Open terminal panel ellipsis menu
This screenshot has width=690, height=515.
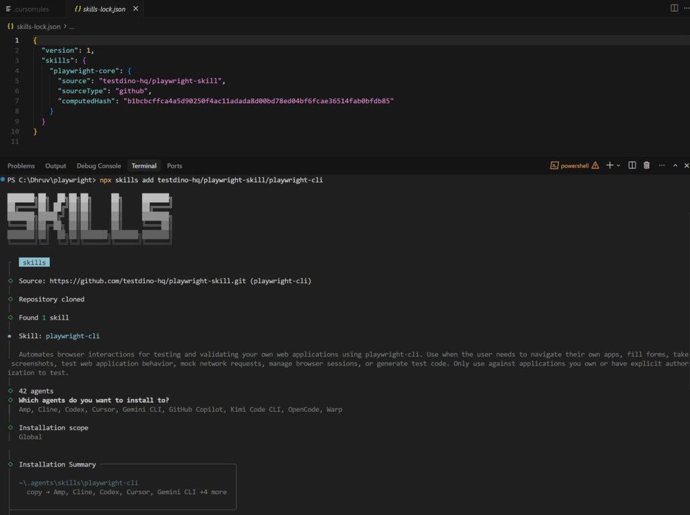[x=661, y=165]
